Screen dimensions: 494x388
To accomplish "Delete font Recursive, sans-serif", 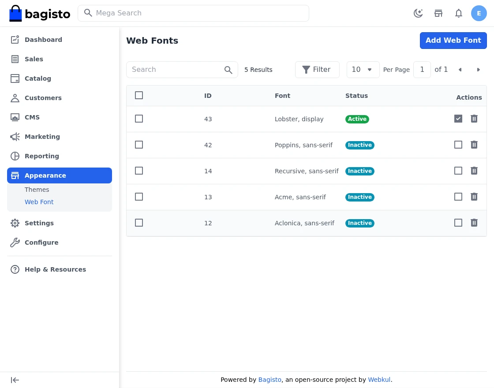I will [x=474, y=171].
